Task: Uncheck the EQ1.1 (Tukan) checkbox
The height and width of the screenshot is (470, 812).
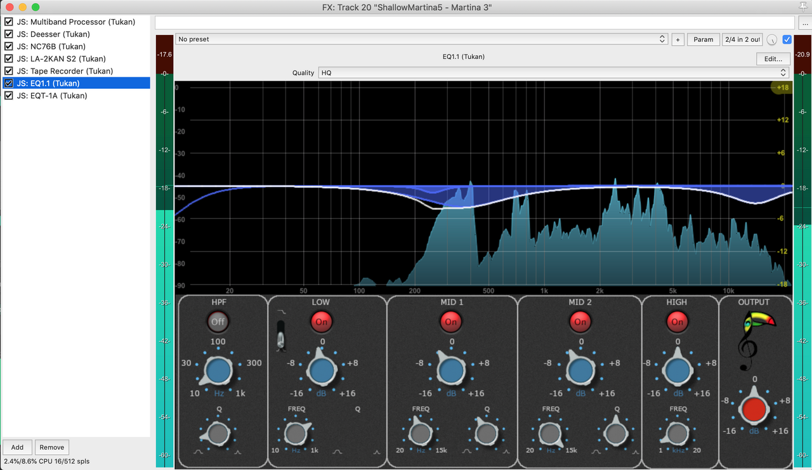Action: pyautogui.click(x=9, y=84)
